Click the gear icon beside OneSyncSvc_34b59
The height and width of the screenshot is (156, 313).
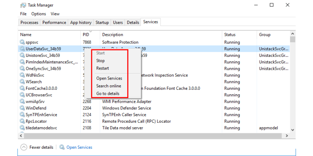click(22, 68)
